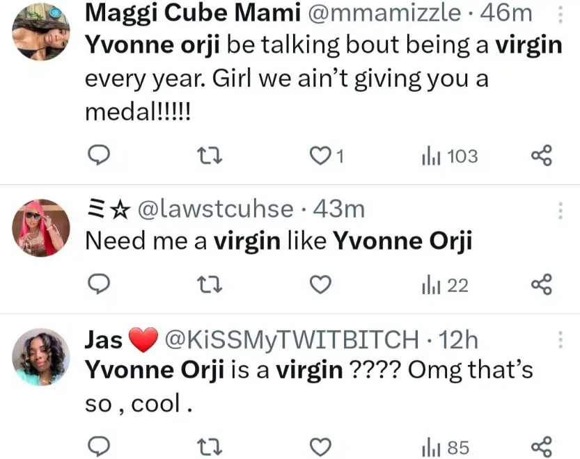580x459 pixels.
Task: Reply to Jas's tweet
Action: point(100,446)
